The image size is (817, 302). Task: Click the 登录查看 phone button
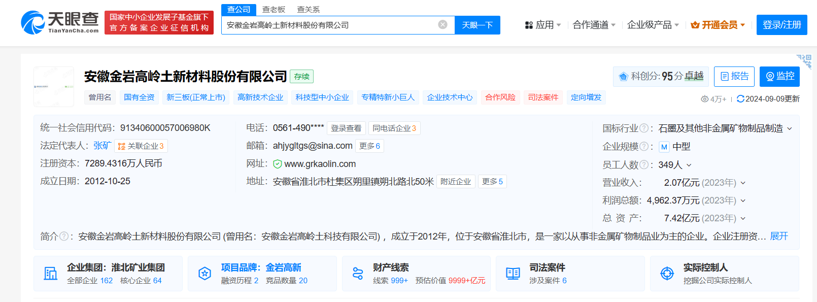[346, 128]
